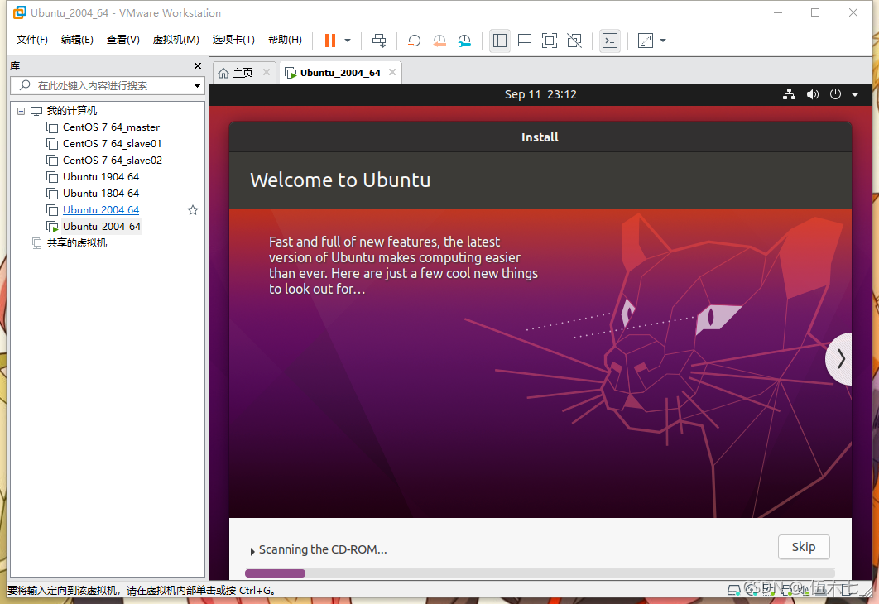
Task: Open the library search filter dropdown
Action: click(197, 86)
